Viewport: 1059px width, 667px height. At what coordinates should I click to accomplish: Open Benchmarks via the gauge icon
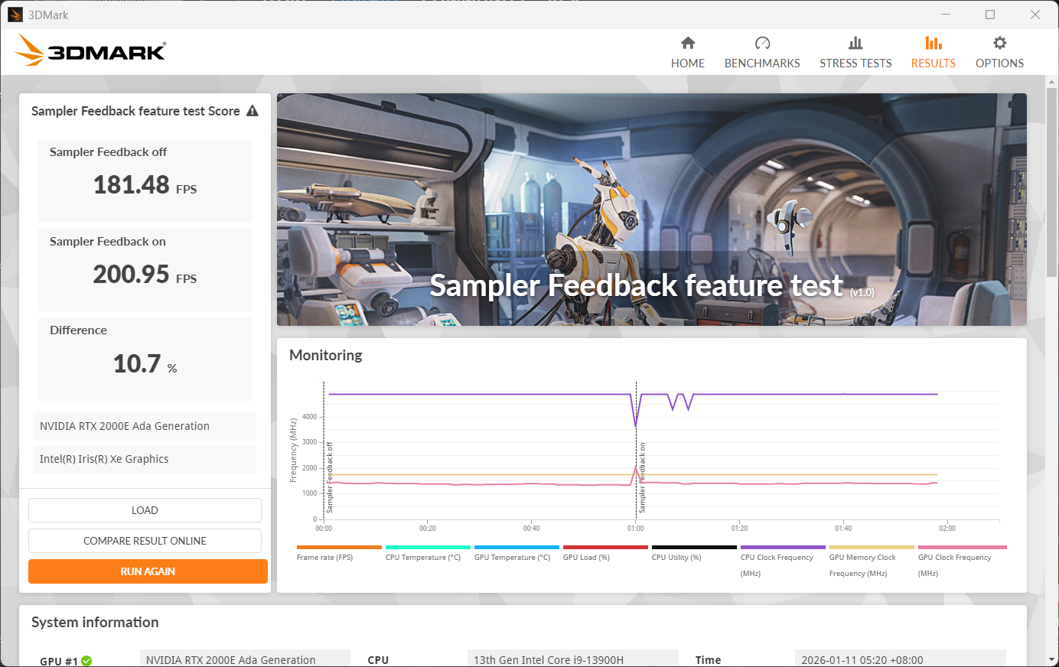pos(762,43)
